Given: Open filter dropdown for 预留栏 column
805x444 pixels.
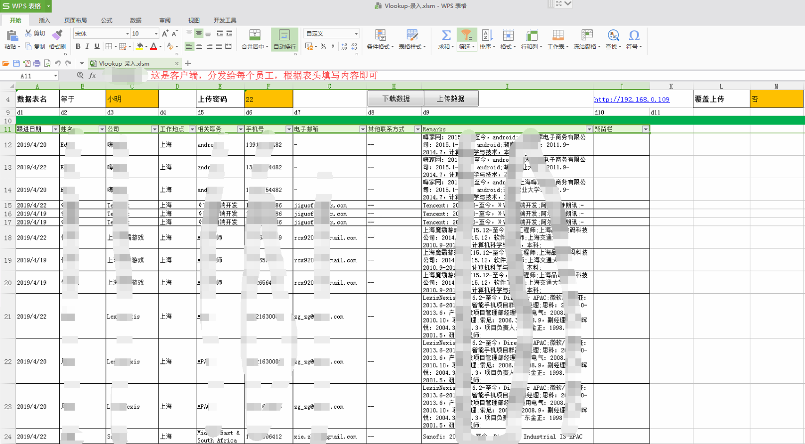Looking at the screenshot, I should [x=645, y=129].
